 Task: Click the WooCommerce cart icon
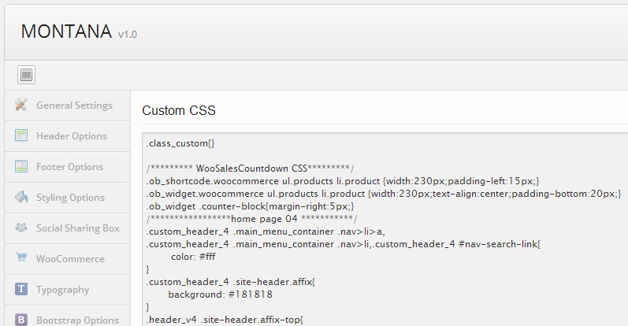click(21, 259)
